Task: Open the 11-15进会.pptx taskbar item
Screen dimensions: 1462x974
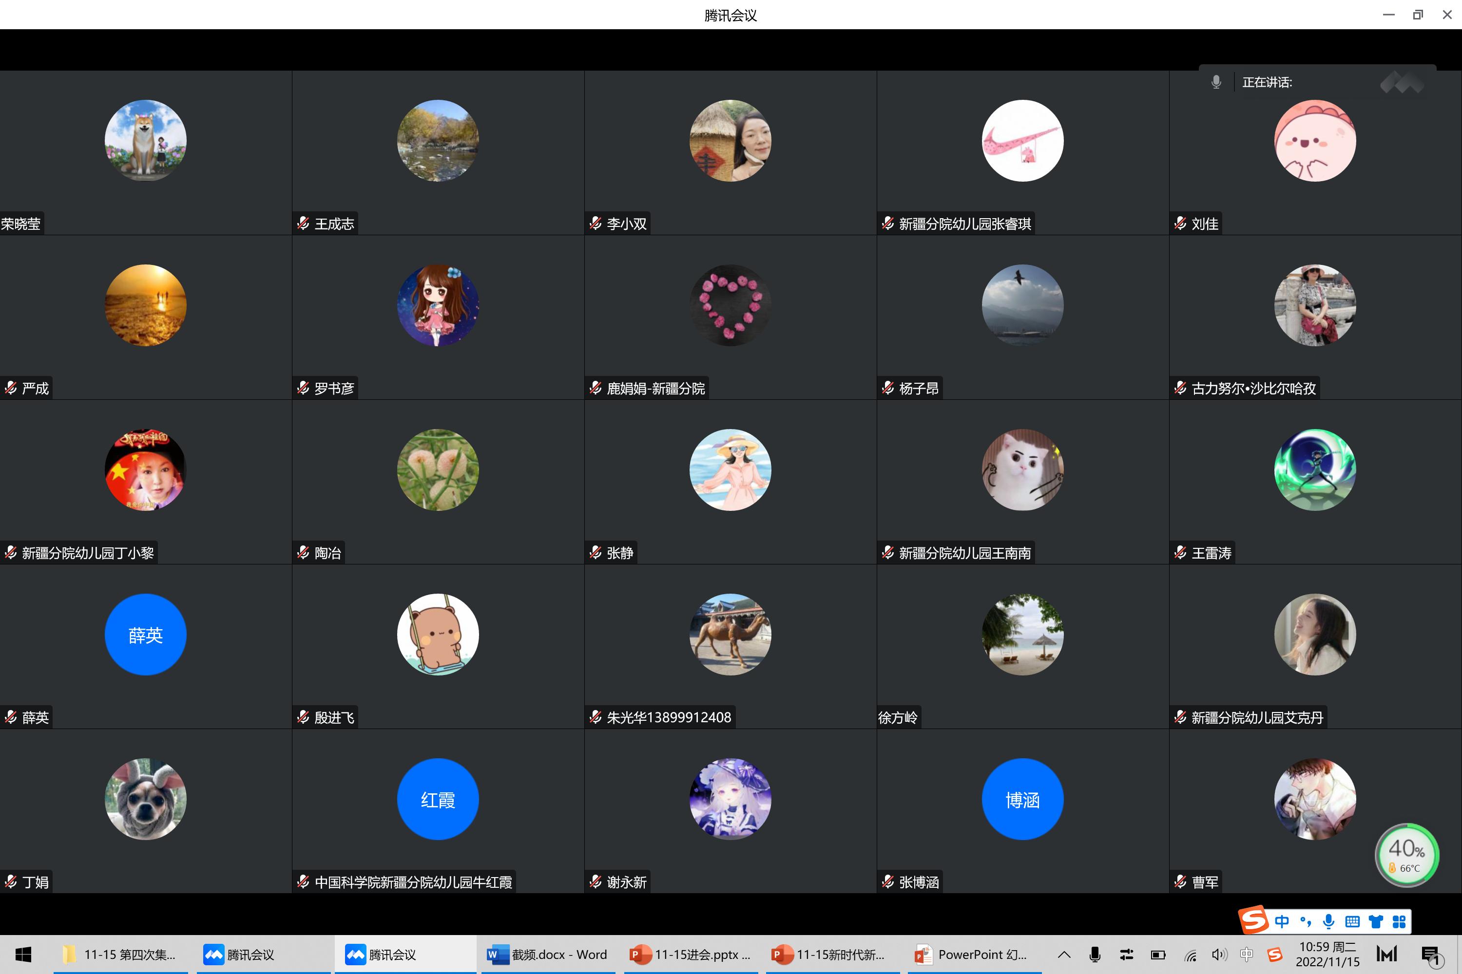Action: [690, 954]
